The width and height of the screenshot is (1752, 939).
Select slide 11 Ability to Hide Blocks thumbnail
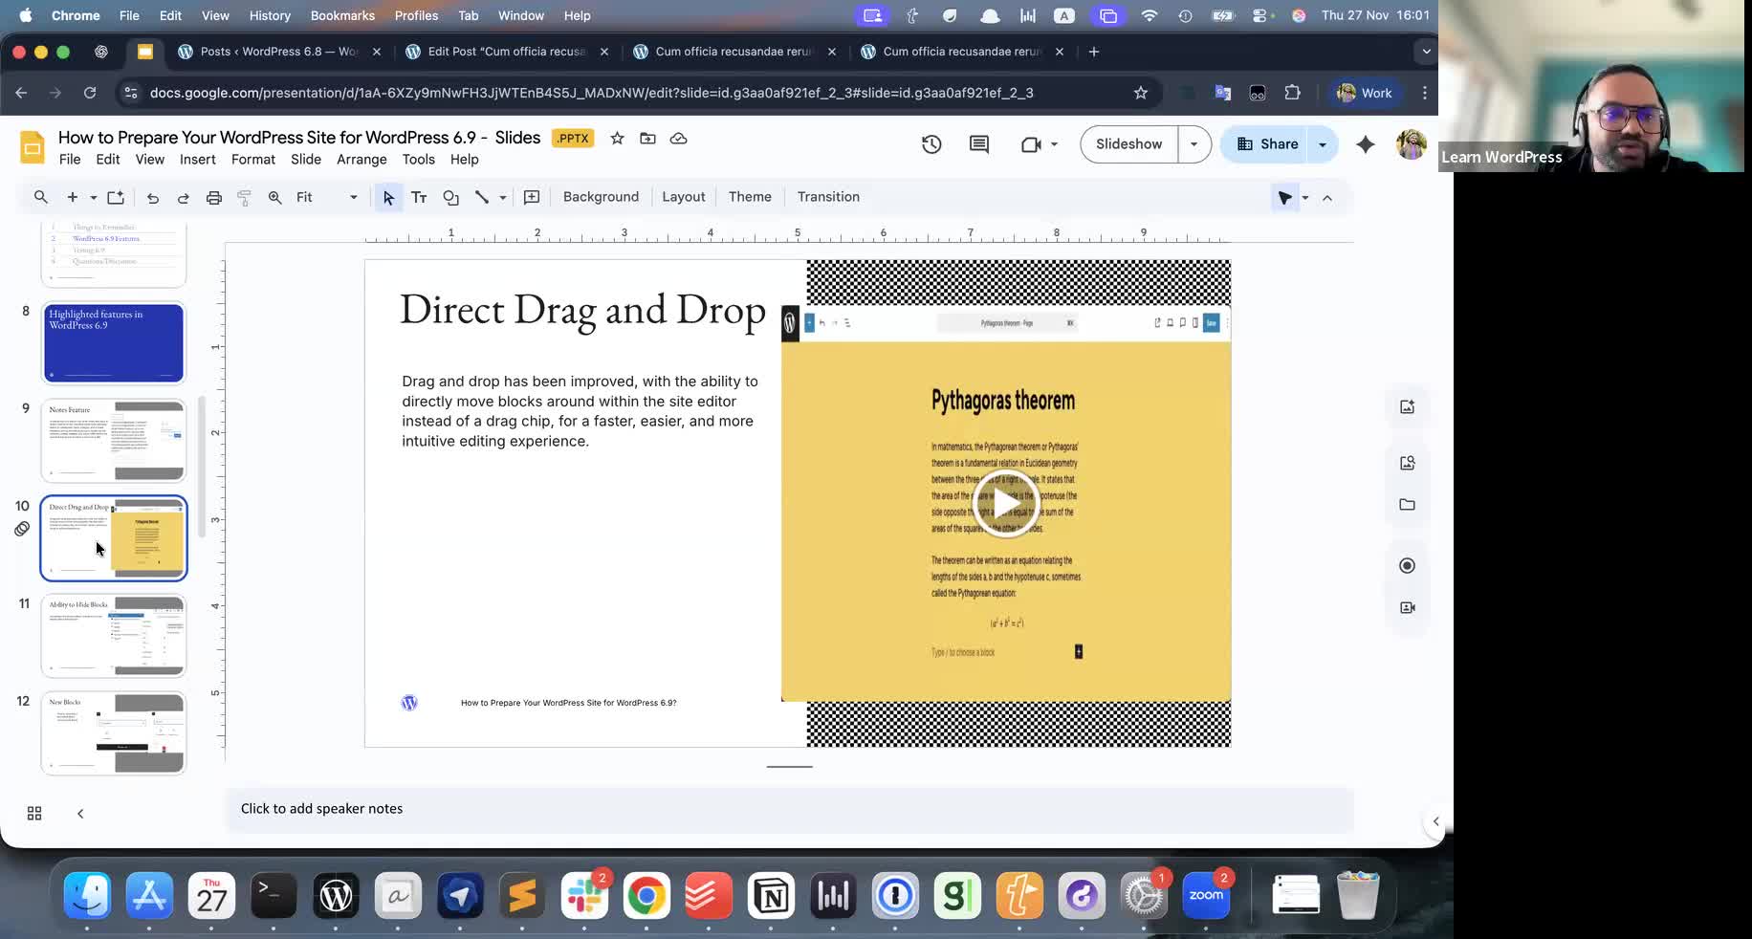pyautogui.click(x=114, y=636)
